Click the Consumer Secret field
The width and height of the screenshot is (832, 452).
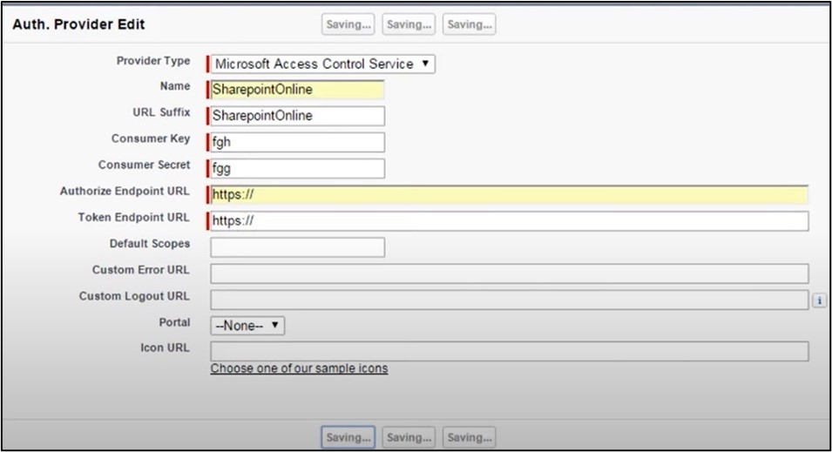click(297, 169)
